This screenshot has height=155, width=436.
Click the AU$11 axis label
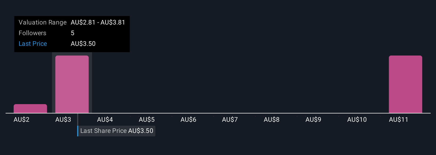click(x=399, y=120)
